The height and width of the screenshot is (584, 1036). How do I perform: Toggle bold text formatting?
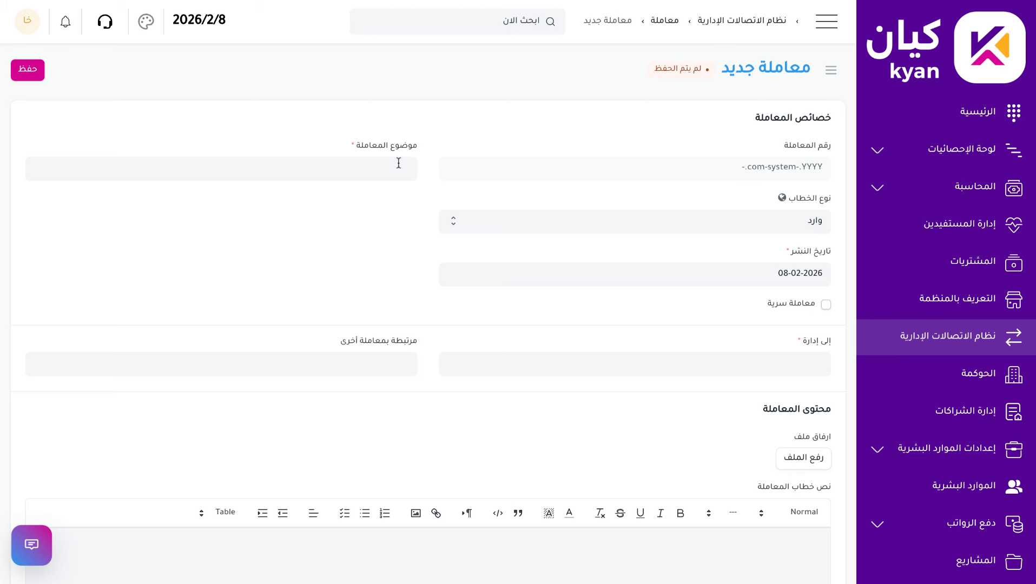click(680, 513)
